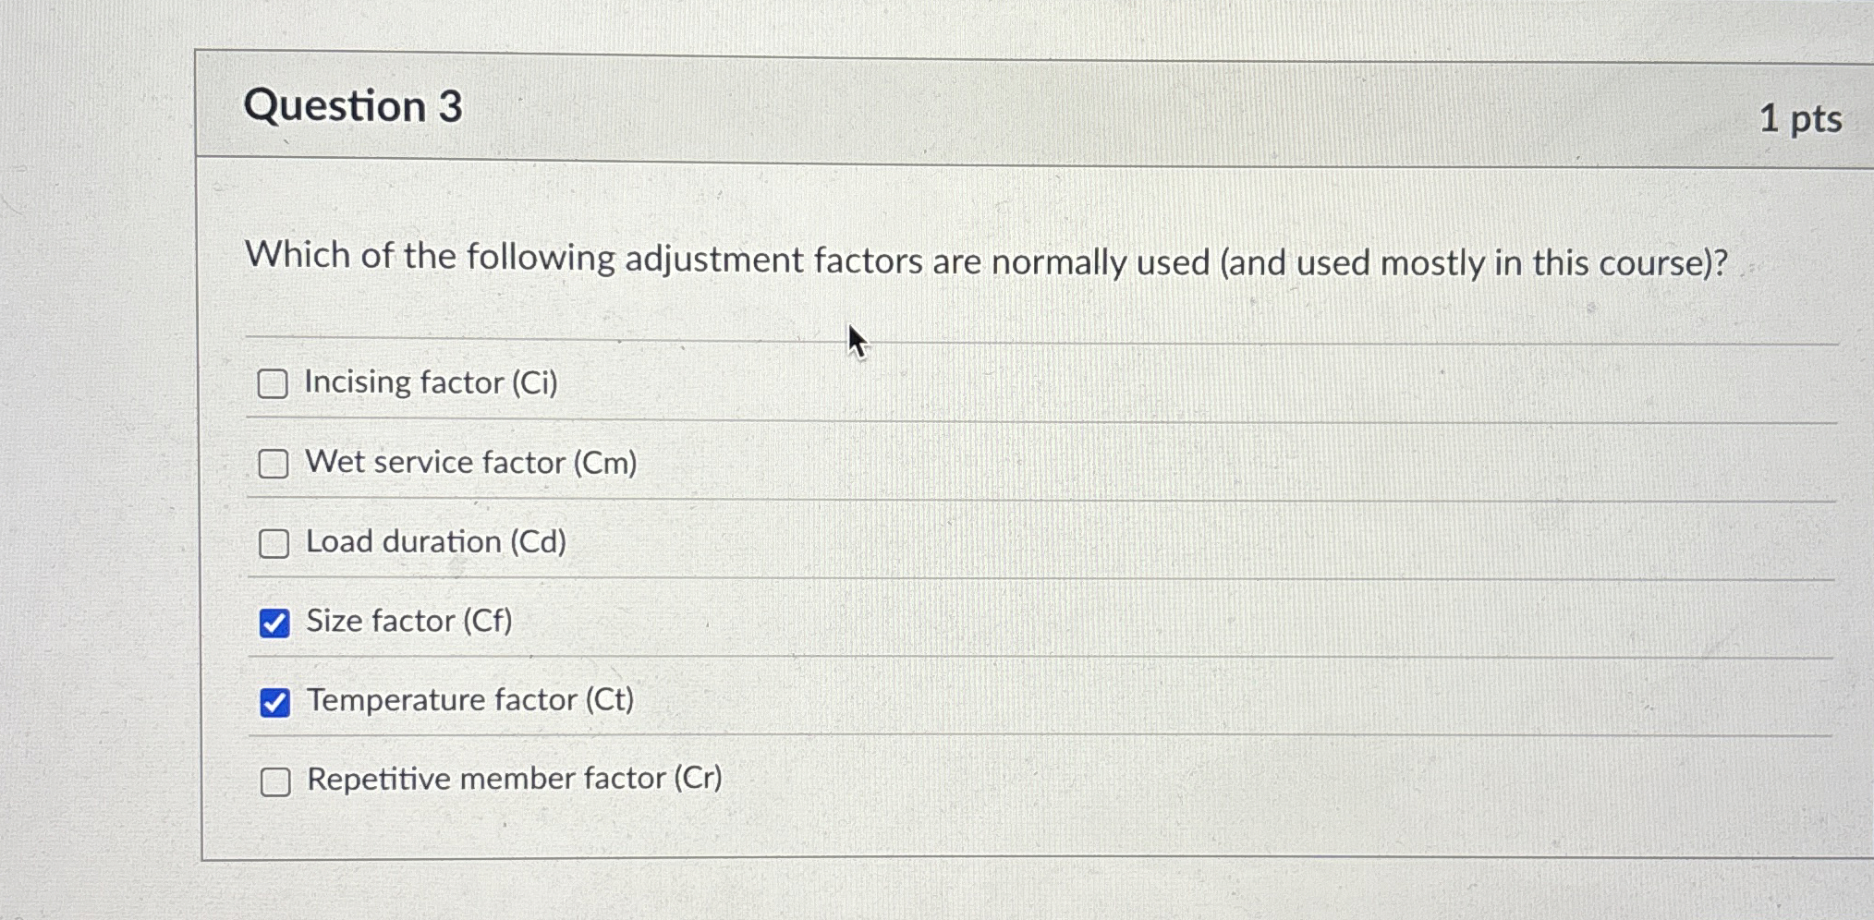Image resolution: width=1874 pixels, height=920 pixels.
Task: Check the Repetitive member factor (Cr) checkbox
Action: 274,782
